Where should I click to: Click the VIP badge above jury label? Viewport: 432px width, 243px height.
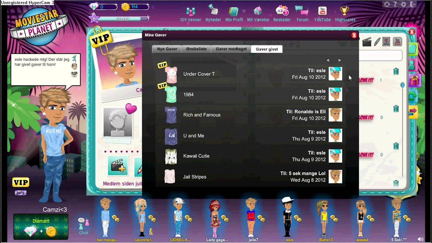21,183
